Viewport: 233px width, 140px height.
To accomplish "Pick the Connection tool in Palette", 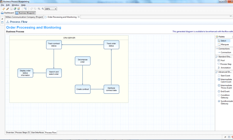I will tap(224, 52).
